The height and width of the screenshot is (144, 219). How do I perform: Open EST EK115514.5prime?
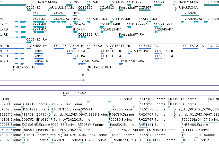pyautogui.click(x=182, y=99)
